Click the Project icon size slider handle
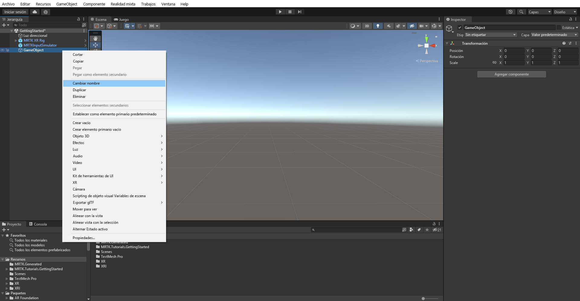The image size is (580, 301). point(423,298)
